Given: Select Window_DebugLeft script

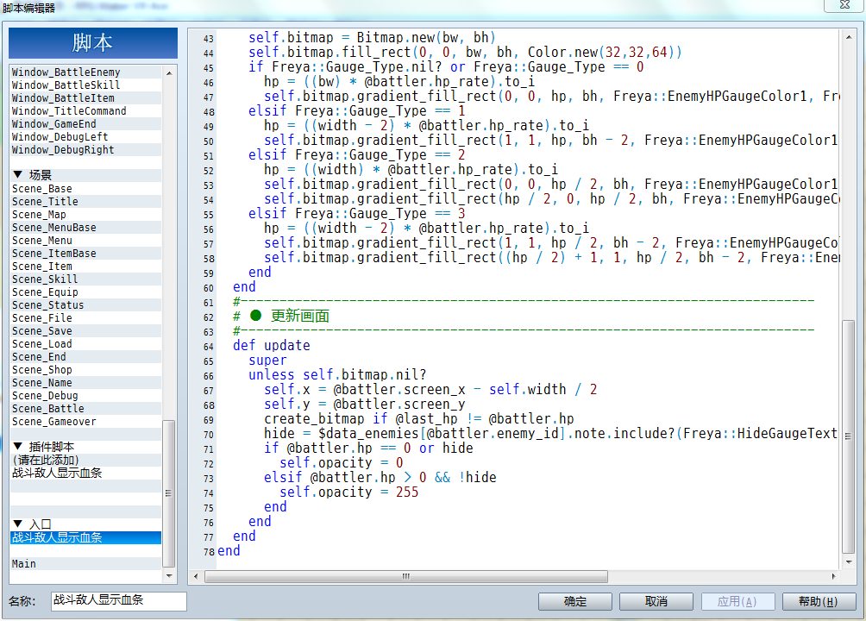Looking at the screenshot, I should 85,137.
